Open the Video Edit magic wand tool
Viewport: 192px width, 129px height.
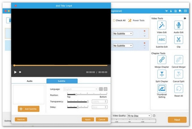pyautogui.click(x=162, y=25)
